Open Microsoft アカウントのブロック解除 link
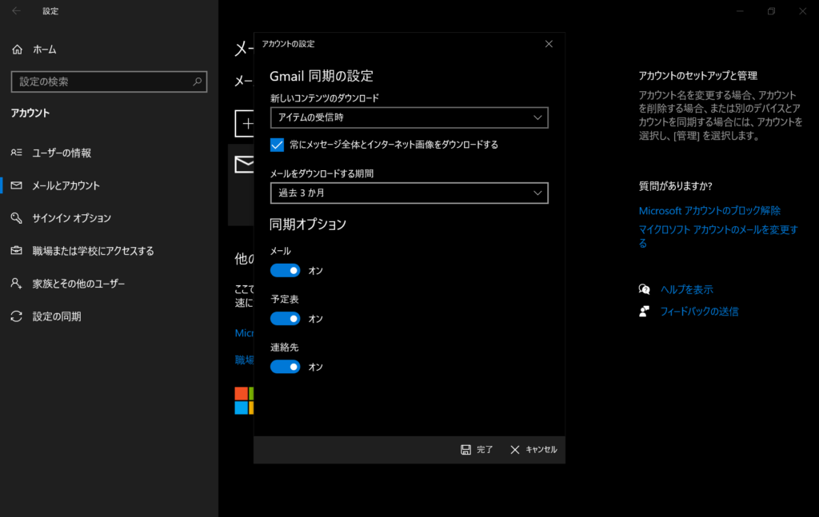This screenshot has height=517, width=819. point(709,211)
